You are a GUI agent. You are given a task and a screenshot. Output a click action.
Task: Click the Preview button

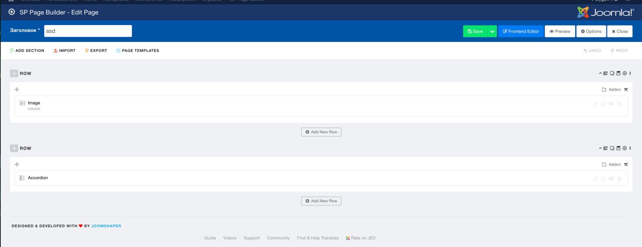(x=560, y=31)
